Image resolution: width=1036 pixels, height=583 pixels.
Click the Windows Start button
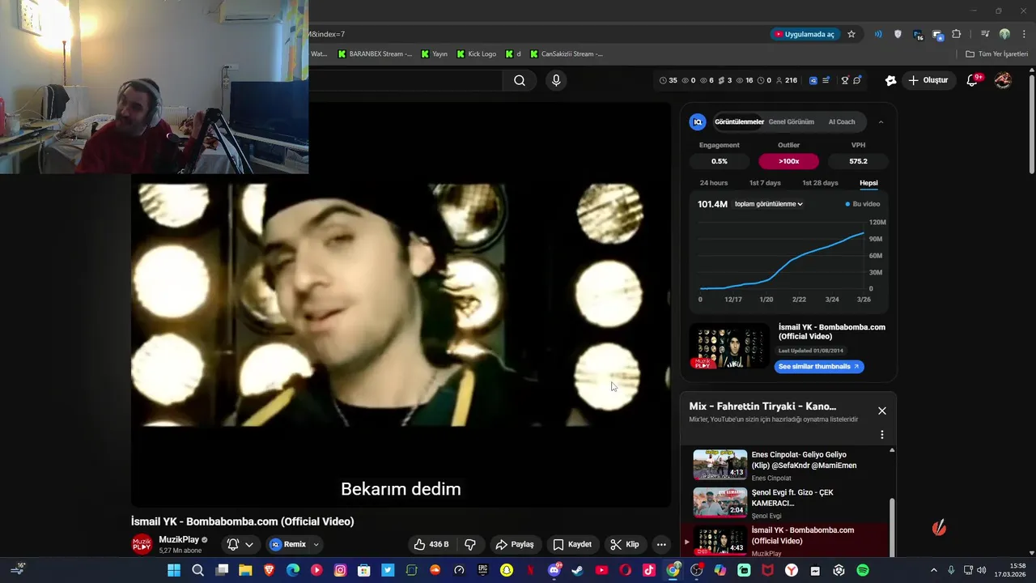[174, 570]
